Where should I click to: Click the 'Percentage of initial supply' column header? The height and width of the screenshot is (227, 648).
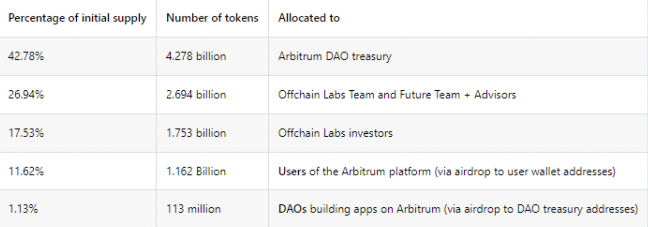(78, 18)
